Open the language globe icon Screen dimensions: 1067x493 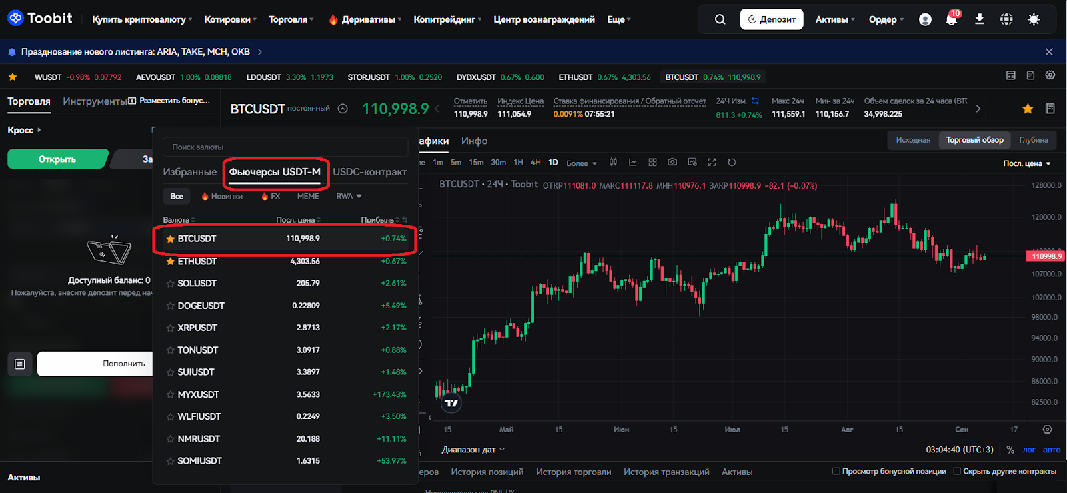(x=1006, y=19)
